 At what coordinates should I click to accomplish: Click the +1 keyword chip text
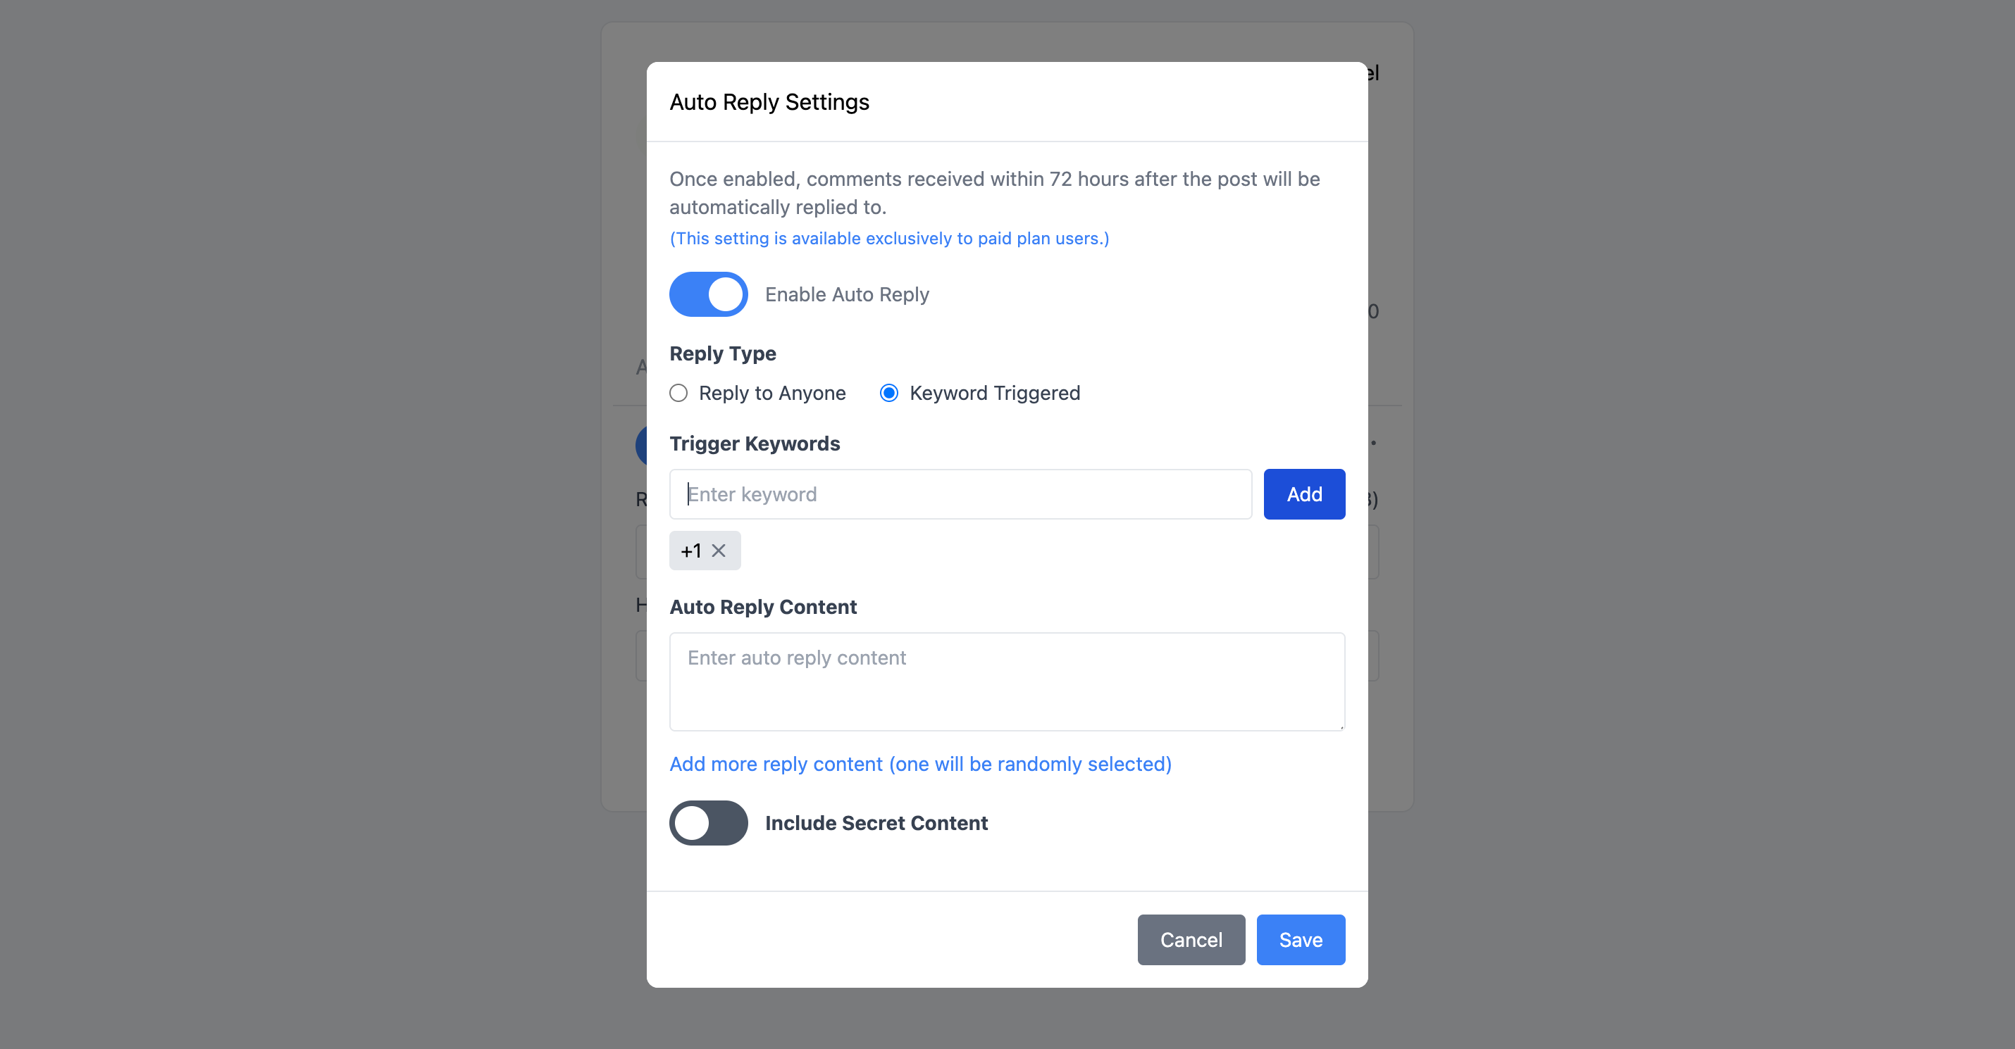(x=690, y=551)
